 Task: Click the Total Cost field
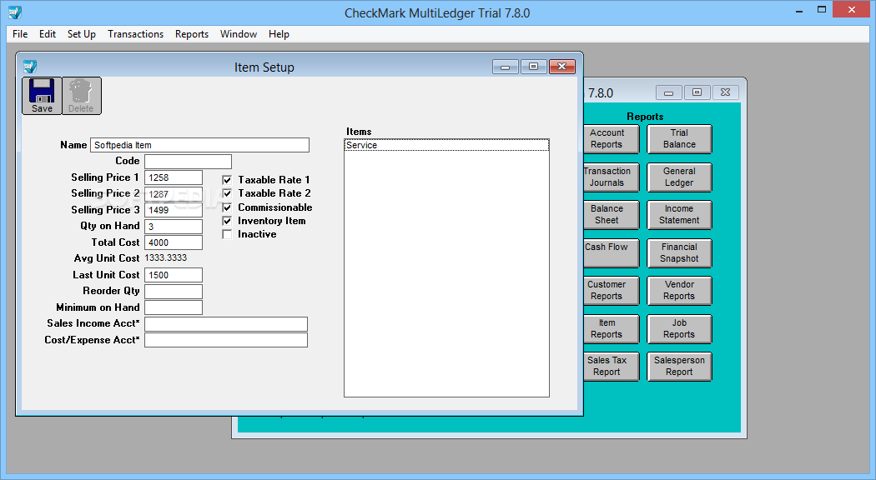(x=174, y=242)
